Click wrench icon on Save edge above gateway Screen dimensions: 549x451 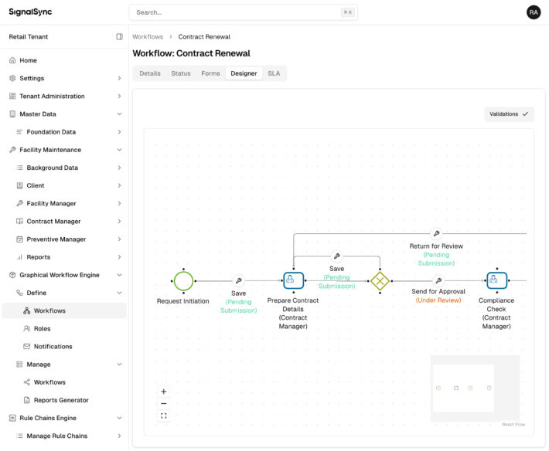pos(337,256)
